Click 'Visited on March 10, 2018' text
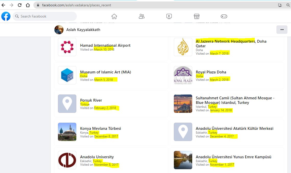Image resolution: width=291 pixels, height=173 pixels. [x=97, y=50]
